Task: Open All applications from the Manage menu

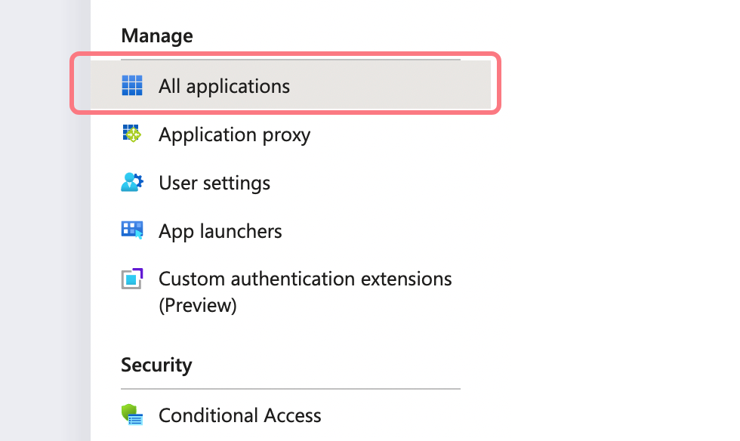Action: click(224, 86)
